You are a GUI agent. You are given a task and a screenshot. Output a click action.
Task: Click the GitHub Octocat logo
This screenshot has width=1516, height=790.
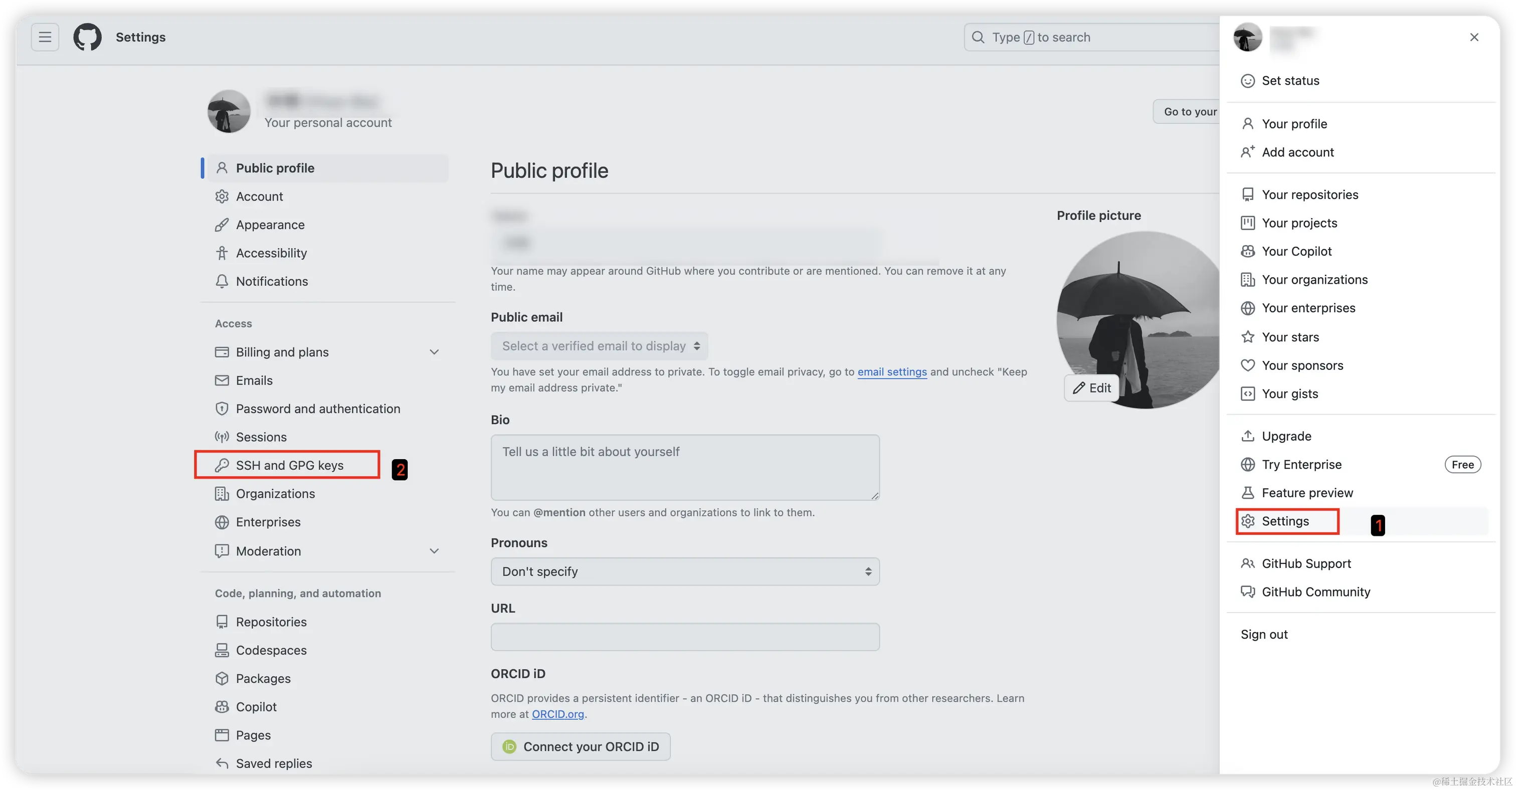87,37
